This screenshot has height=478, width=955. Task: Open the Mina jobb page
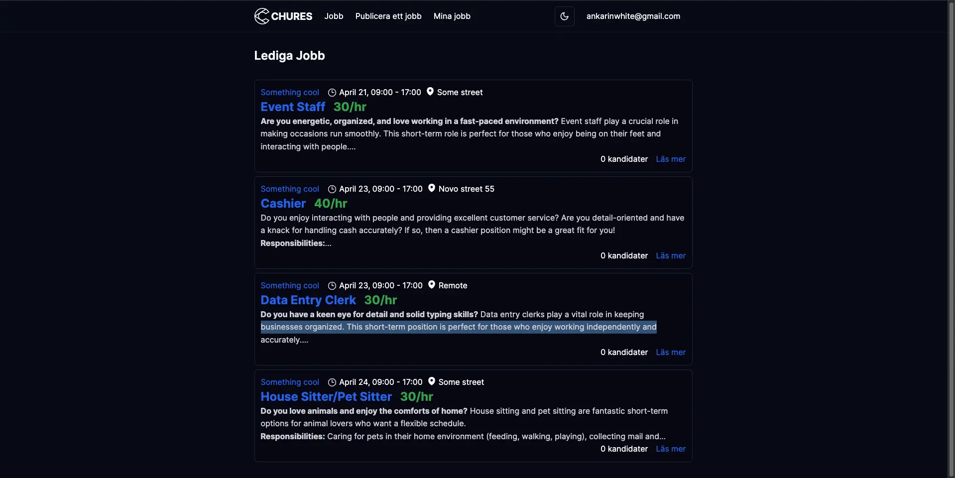452,16
